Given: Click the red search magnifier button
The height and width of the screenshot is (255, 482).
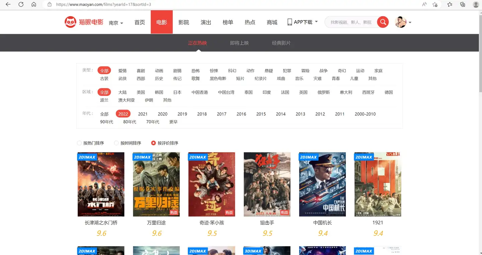Looking at the screenshot, I should (383, 22).
